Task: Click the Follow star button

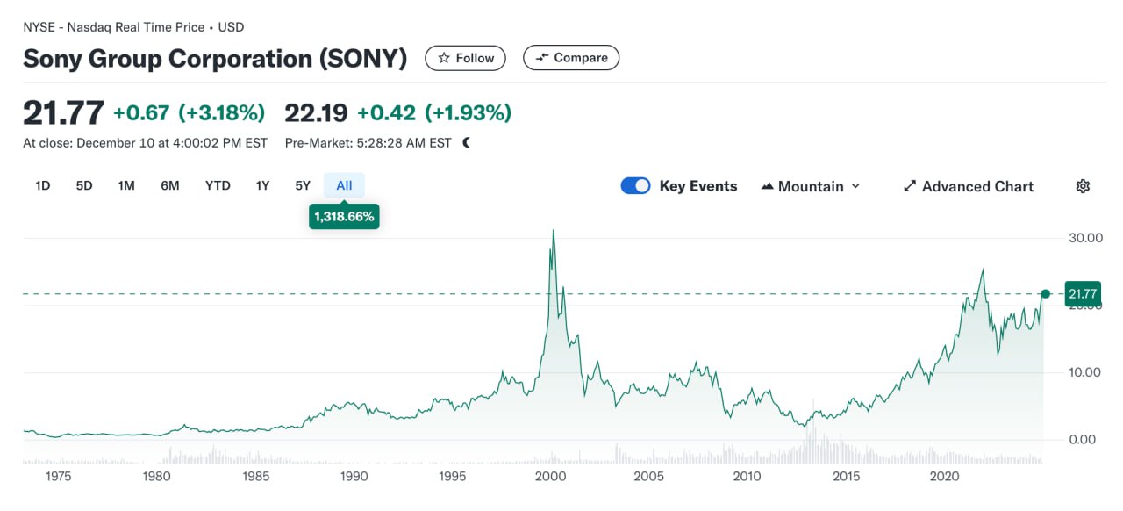Action: point(465,58)
